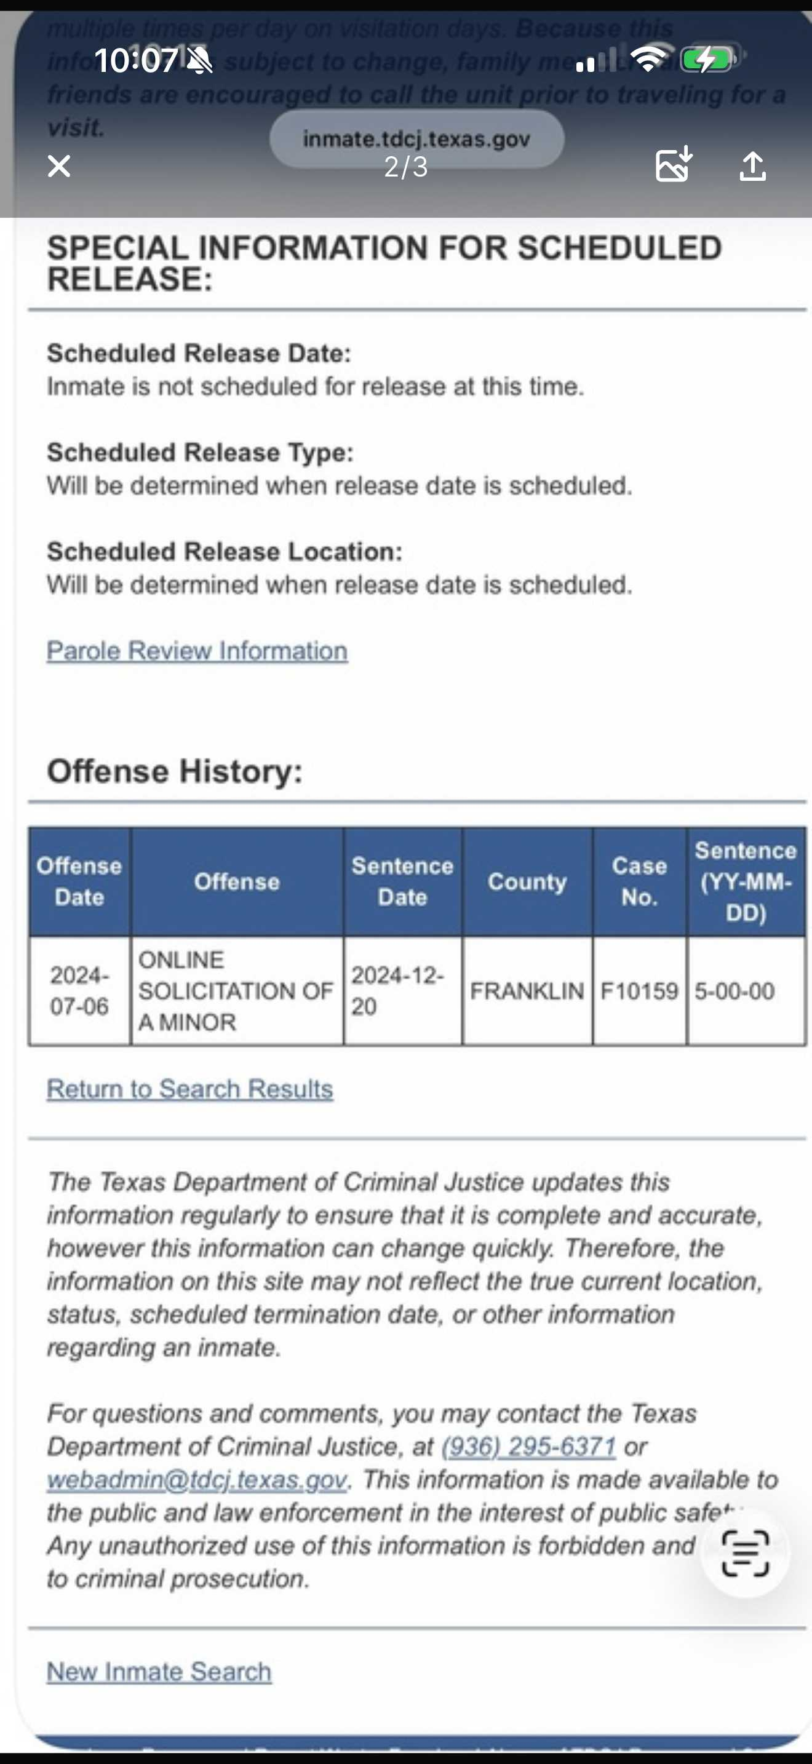Tap the save image download icon
The height and width of the screenshot is (1764, 812).
[x=674, y=164]
